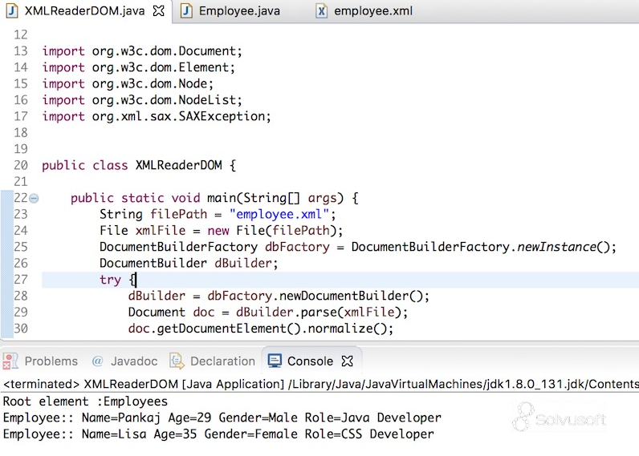
Task: Click the import org.w3c.dom.Node; line
Action: point(128,84)
